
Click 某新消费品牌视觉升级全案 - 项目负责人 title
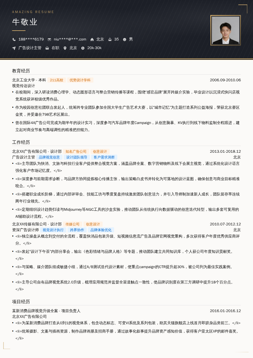click(46, 311)
